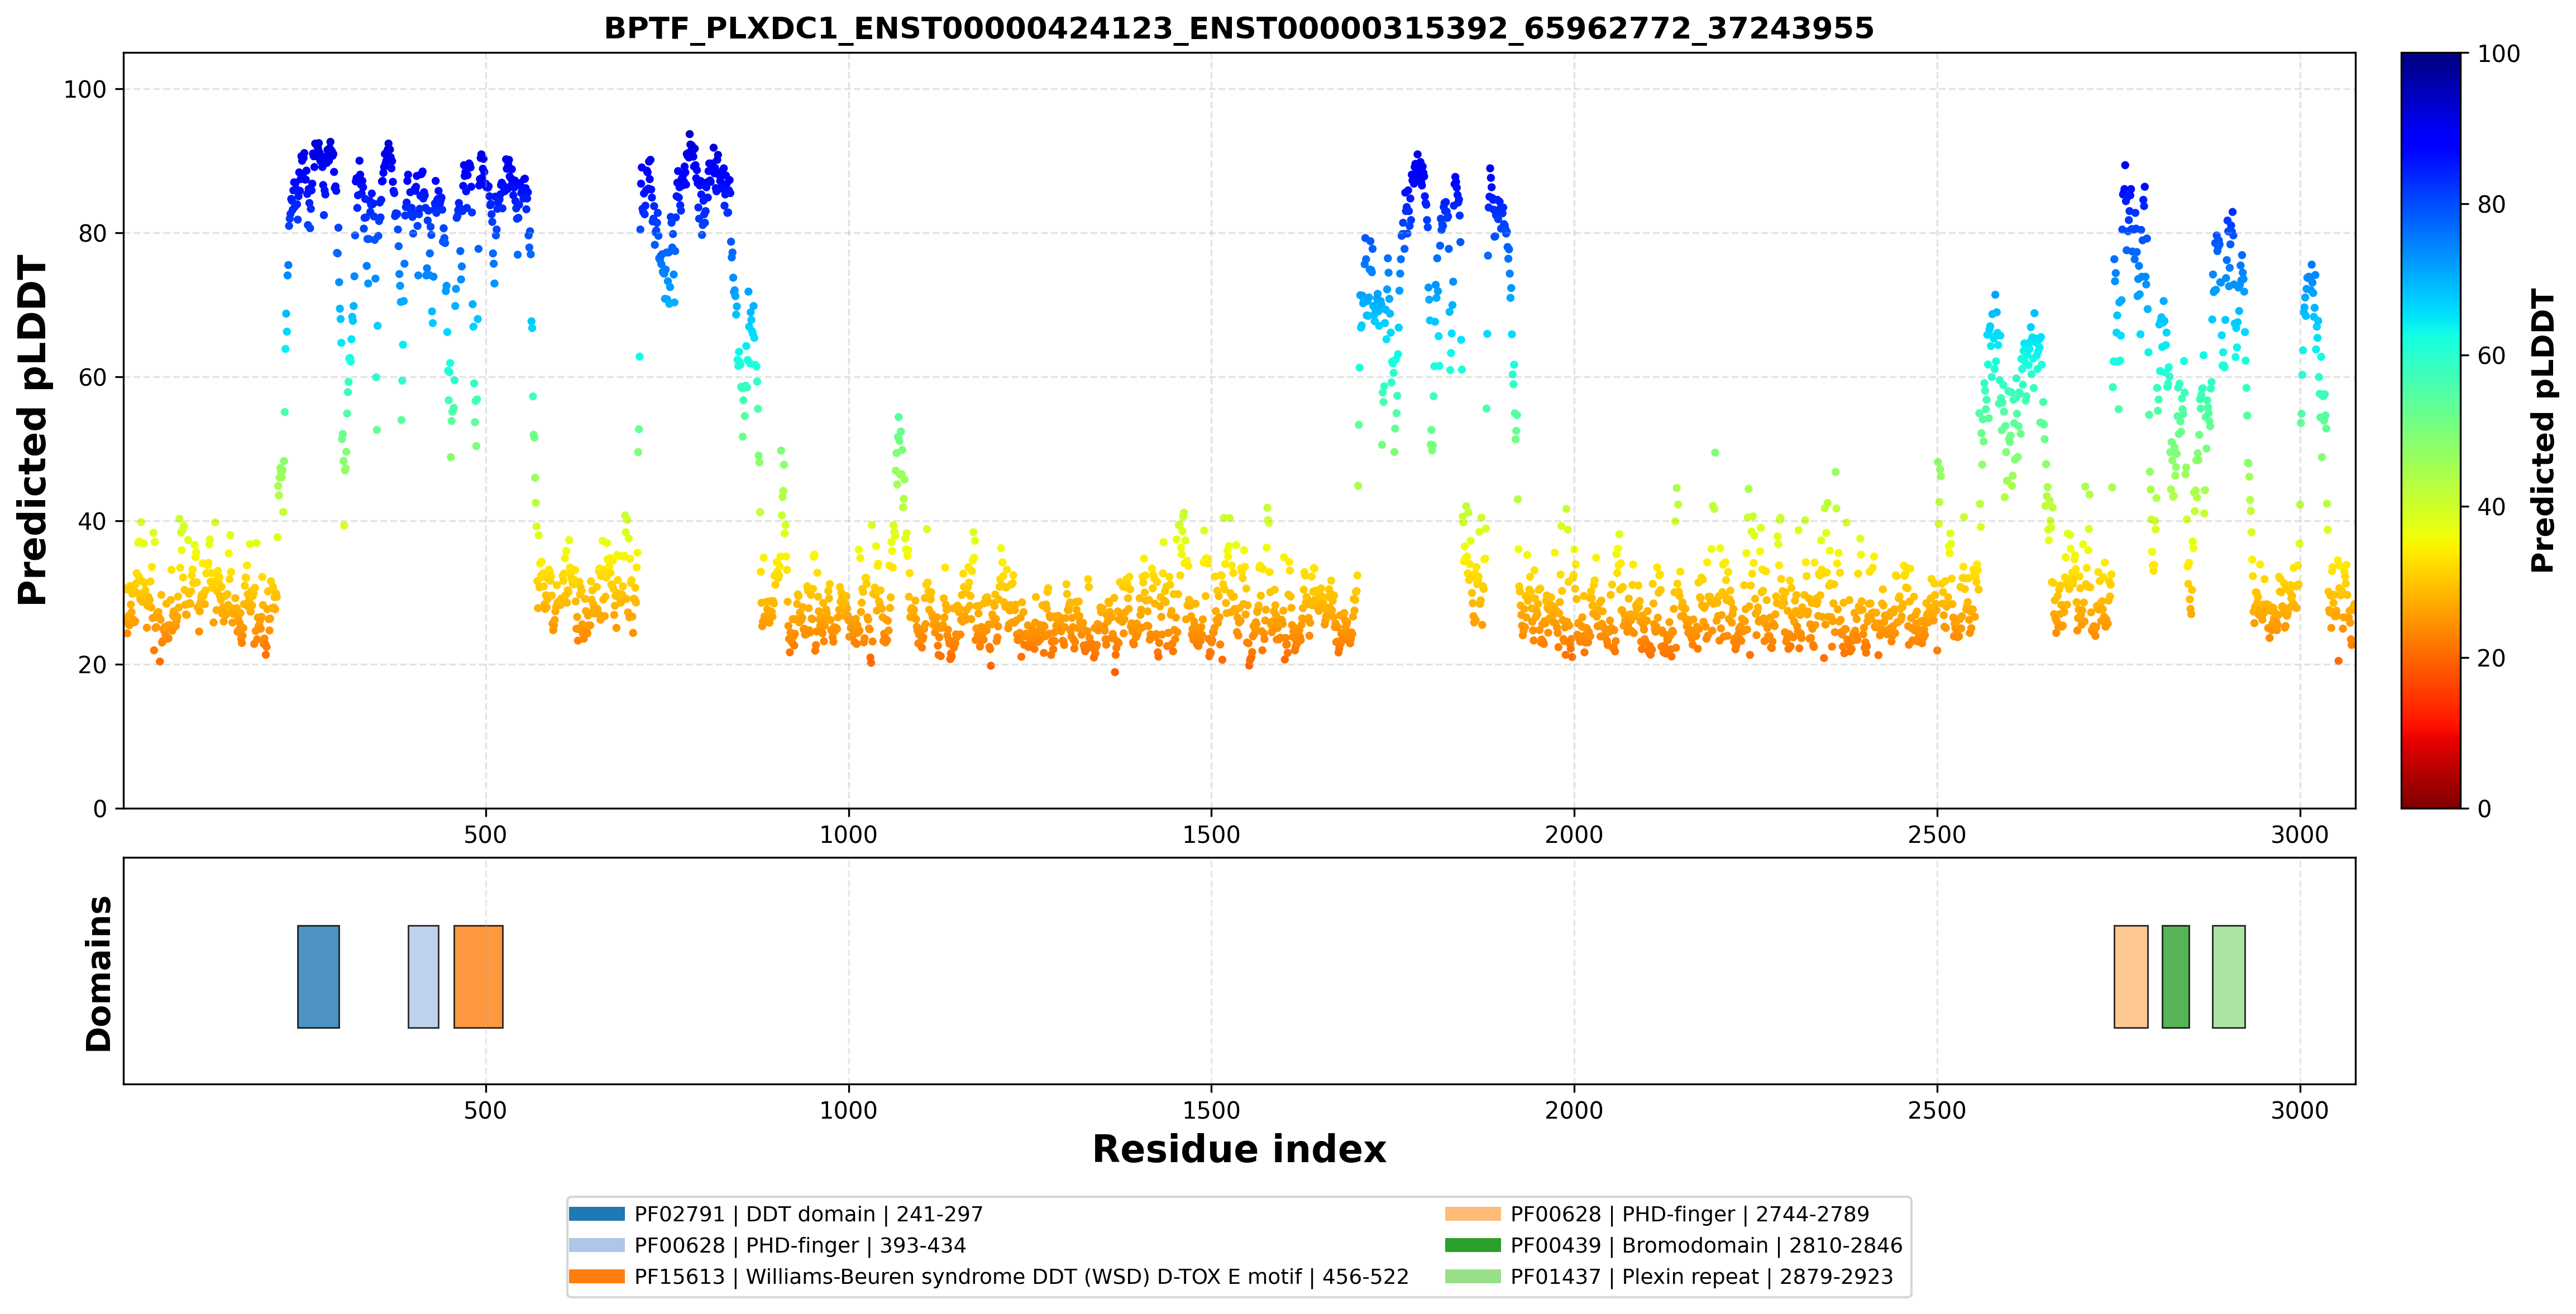
Task: Click the colorbar tick label 40
Action: 2491,507
